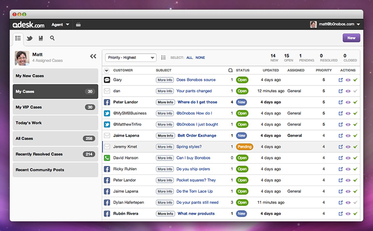Click Facebook icon for Peter Landor's 'Where do I' case
The width and height of the screenshot is (373, 231).
(x=107, y=102)
